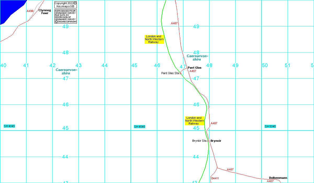Click the Dolbenmaen place name
The height and width of the screenshot is (183, 314).
click(x=278, y=178)
